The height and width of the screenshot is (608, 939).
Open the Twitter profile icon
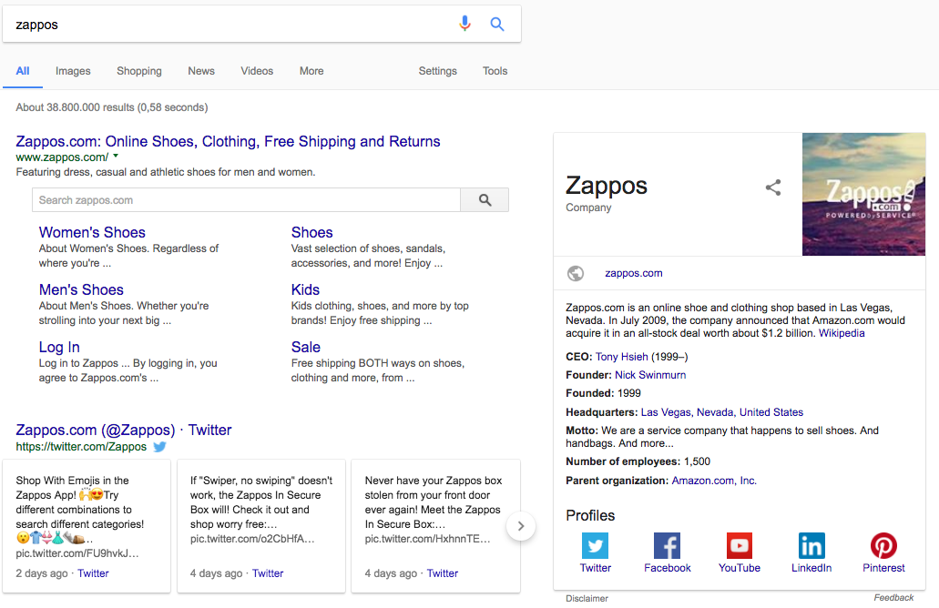[596, 545]
